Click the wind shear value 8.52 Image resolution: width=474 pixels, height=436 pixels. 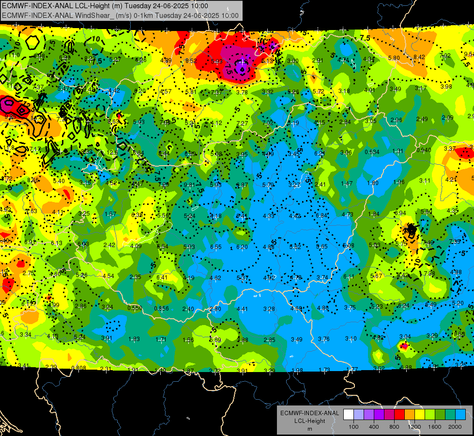coord(191,61)
